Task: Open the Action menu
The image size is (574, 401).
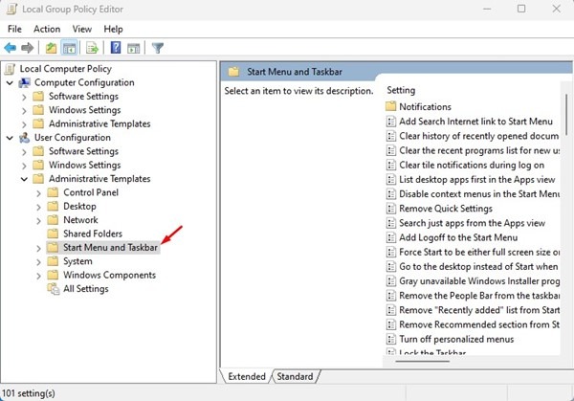Action: pyautogui.click(x=47, y=29)
